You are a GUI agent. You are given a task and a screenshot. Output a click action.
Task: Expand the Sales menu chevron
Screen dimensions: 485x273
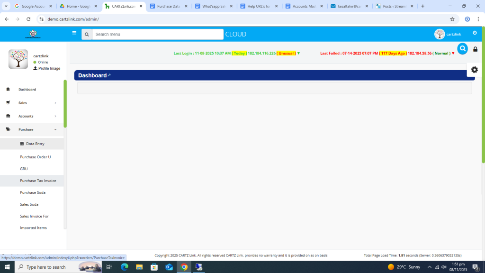tap(55, 103)
